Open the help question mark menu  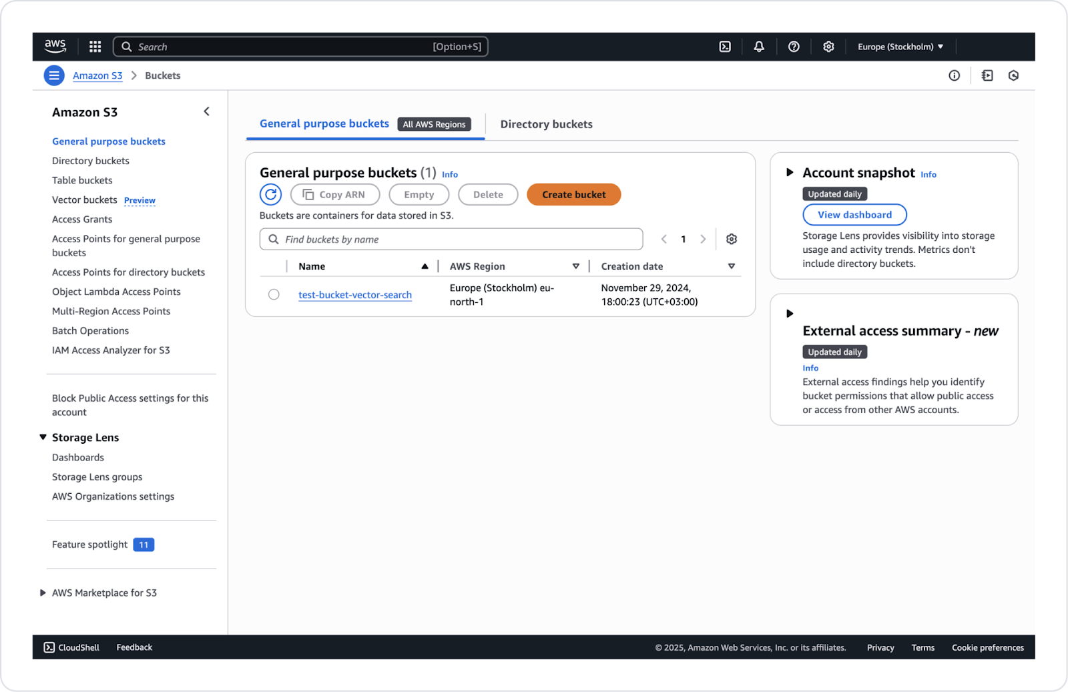[x=794, y=47]
